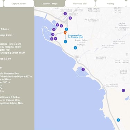The height and width of the screenshot is (130, 130).
Task: Click blue map marker number 1
Action: tap(66, 29)
